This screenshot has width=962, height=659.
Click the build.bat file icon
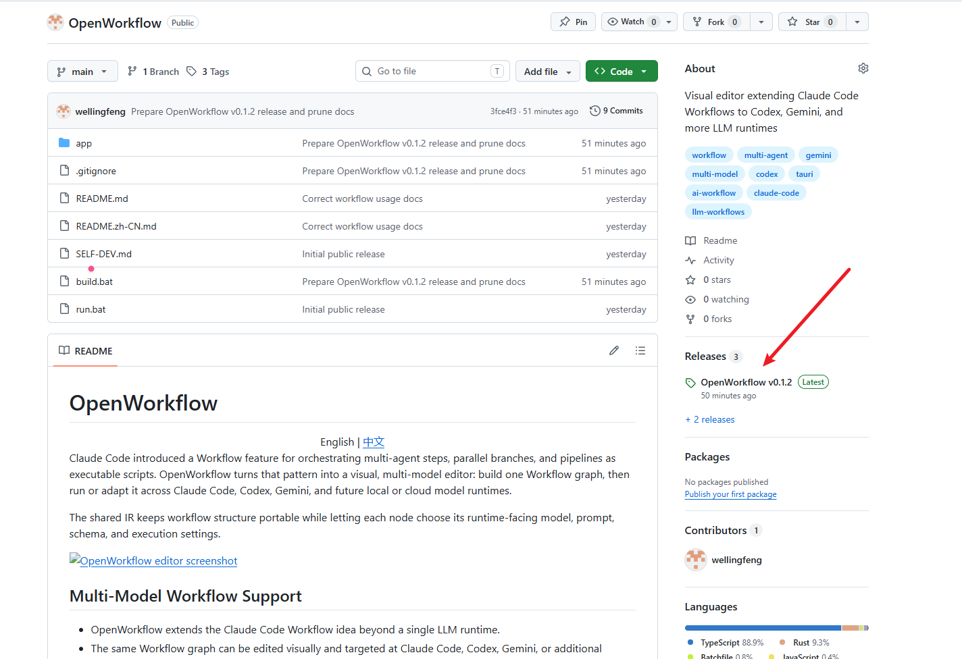click(x=64, y=281)
